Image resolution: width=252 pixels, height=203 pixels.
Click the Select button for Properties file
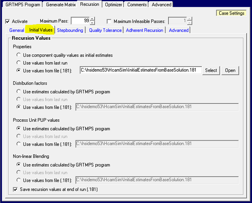[211, 70]
